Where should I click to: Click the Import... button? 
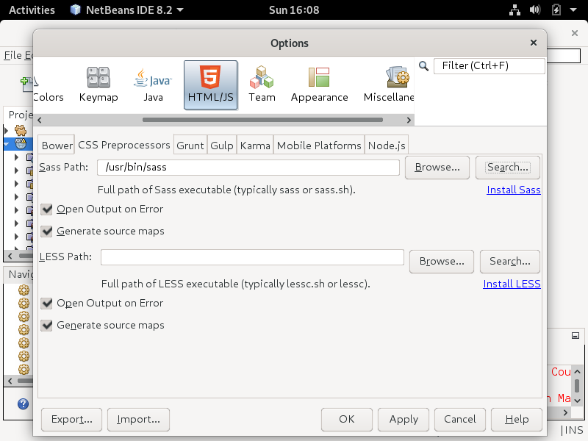pyautogui.click(x=138, y=419)
